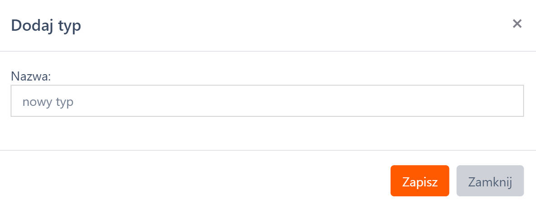Click the modal heading text Dodaj typ
The image size is (536, 209).
(x=46, y=25)
